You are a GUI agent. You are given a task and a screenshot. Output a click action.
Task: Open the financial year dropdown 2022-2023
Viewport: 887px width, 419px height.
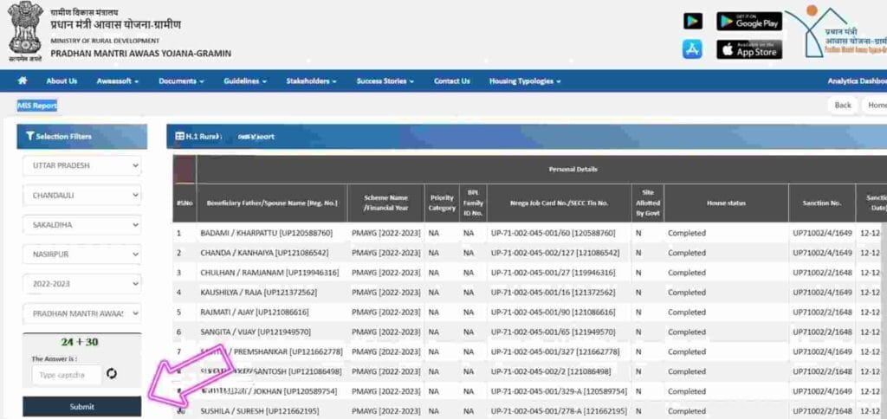[82, 284]
